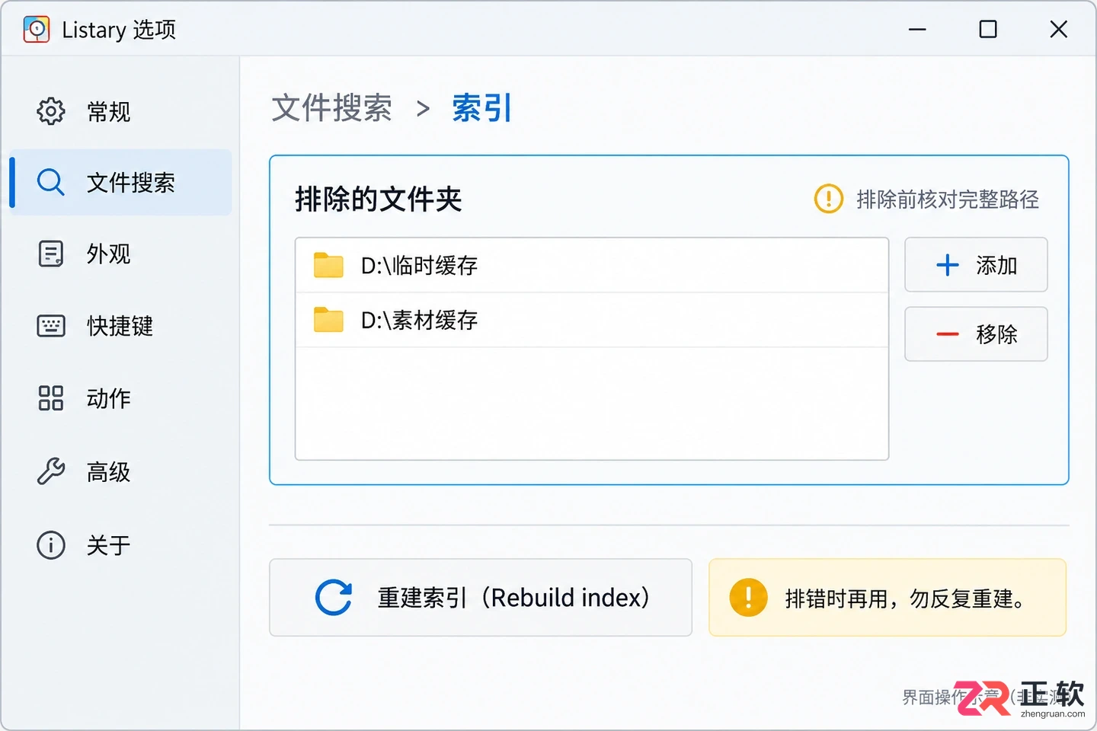The height and width of the screenshot is (731, 1097).
Task: Open the 快捷键 settings section
Action: tap(120, 326)
